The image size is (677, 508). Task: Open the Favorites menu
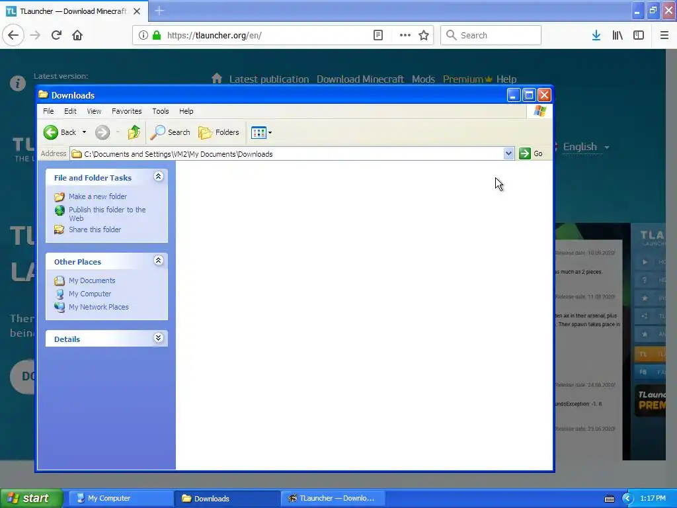126,111
